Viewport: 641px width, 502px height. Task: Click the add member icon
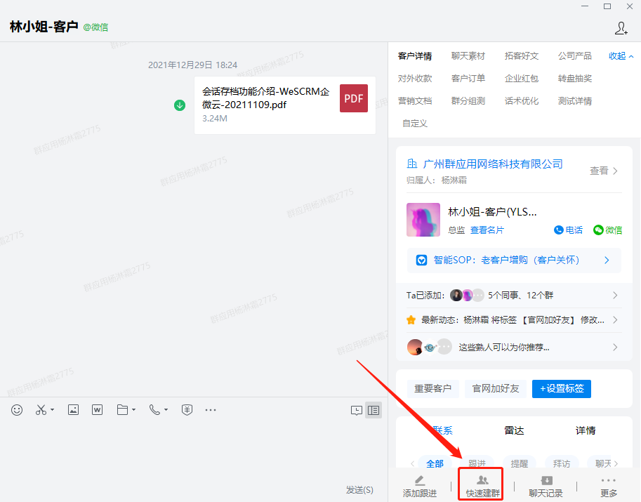[621, 28]
